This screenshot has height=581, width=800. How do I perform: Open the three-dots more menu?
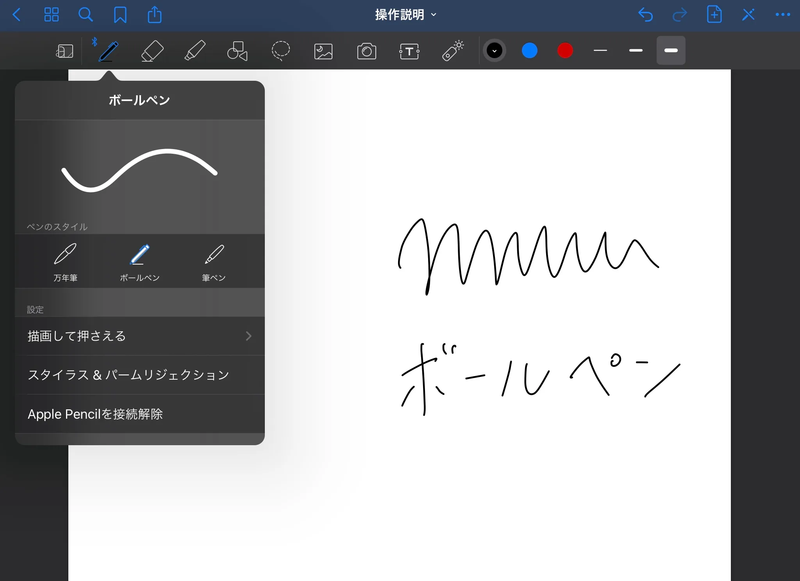tap(782, 15)
